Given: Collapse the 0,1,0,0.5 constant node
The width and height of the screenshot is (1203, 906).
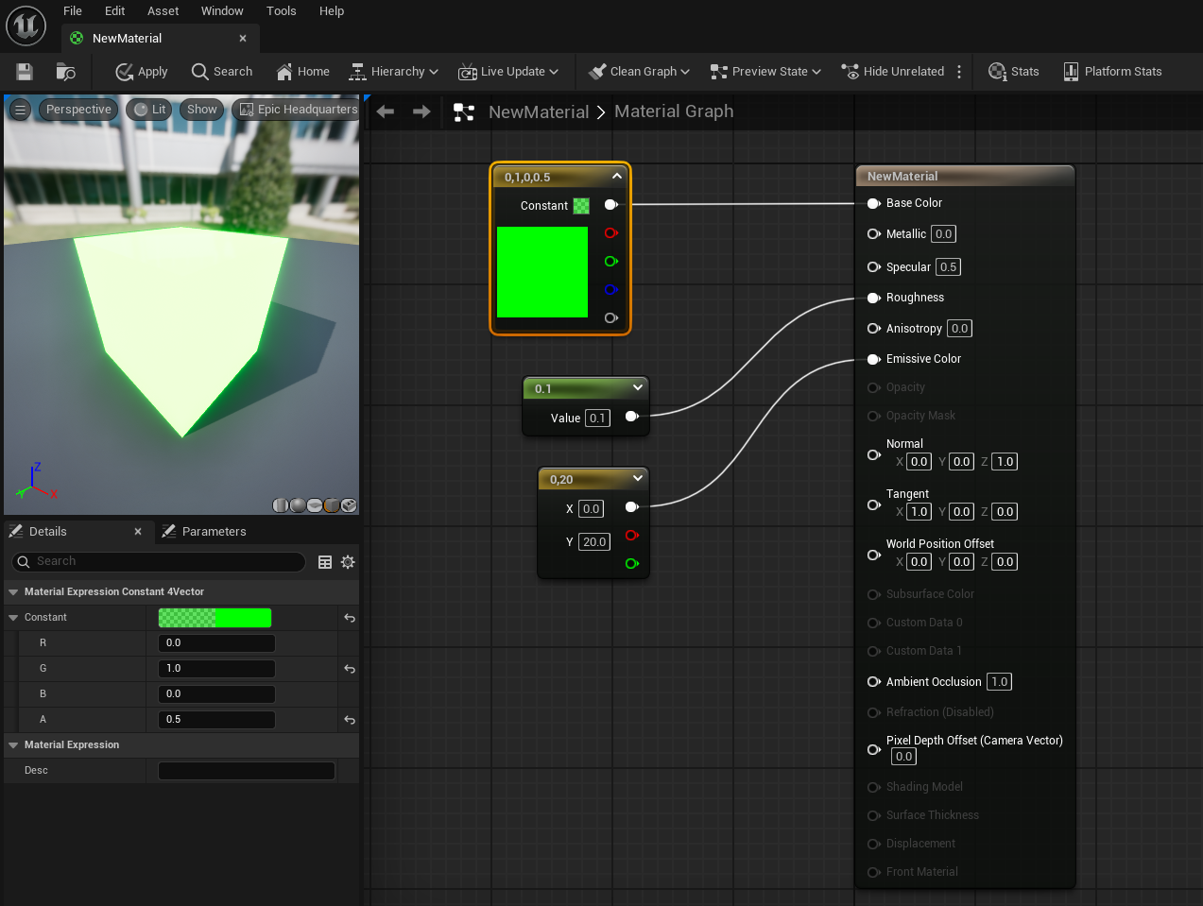Looking at the screenshot, I should 617,177.
